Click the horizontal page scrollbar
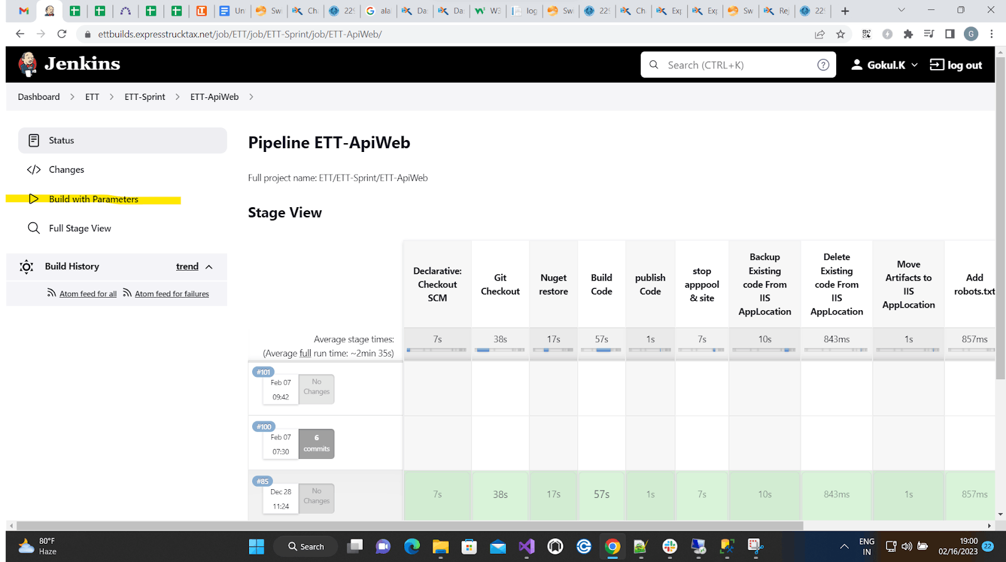 (410, 526)
